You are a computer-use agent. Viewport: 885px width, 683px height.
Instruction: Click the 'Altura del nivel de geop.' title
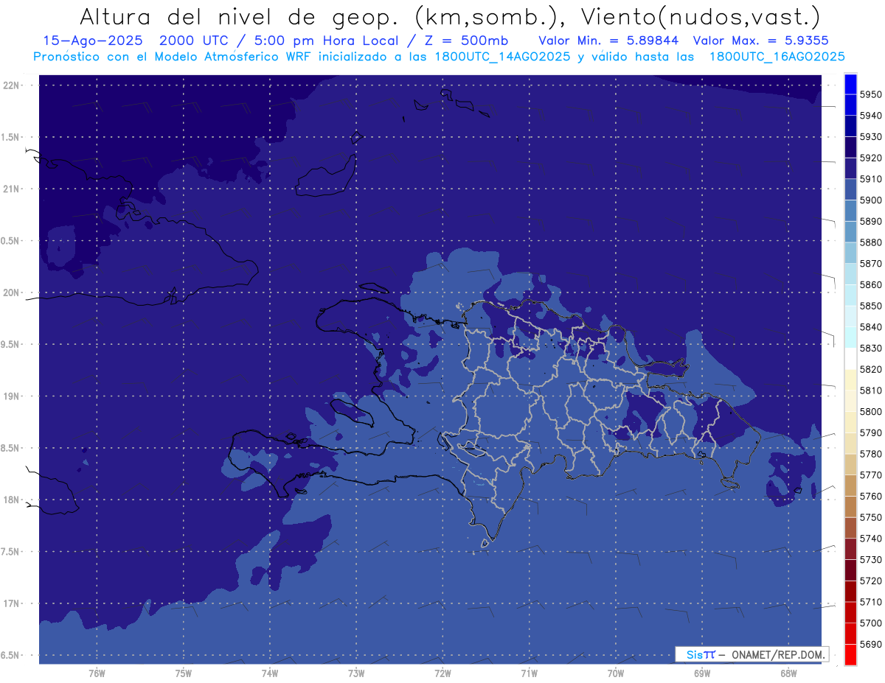coord(240,16)
